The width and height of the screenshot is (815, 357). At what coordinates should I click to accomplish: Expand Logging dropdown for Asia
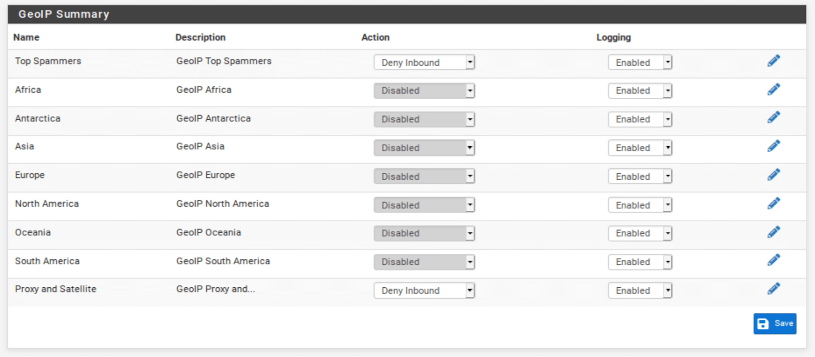640,148
